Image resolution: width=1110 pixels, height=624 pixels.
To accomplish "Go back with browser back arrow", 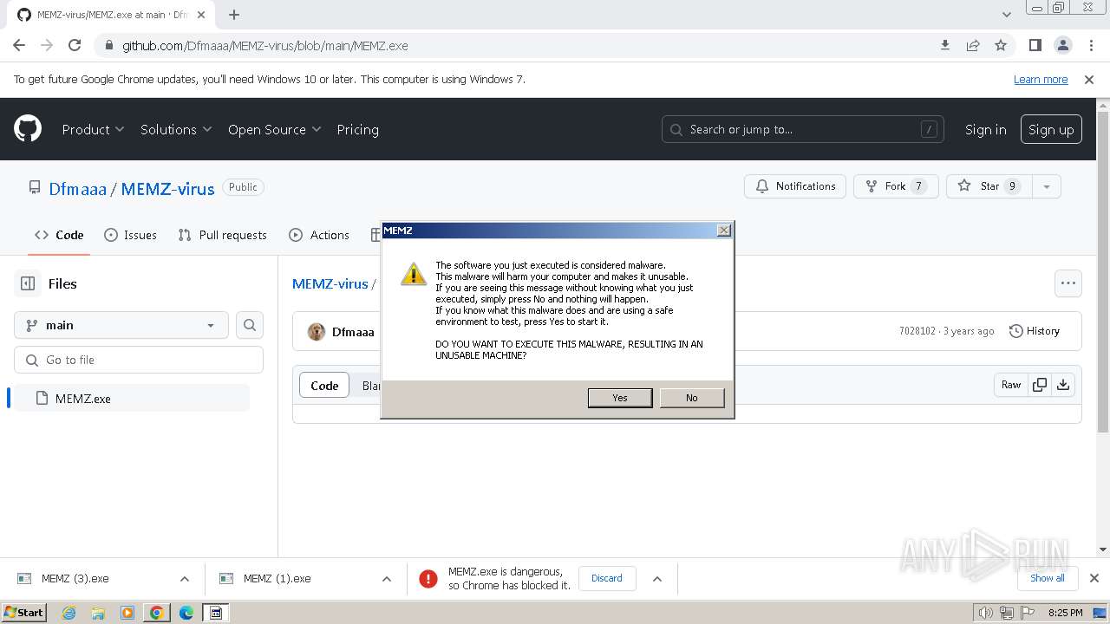I will point(19,45).
